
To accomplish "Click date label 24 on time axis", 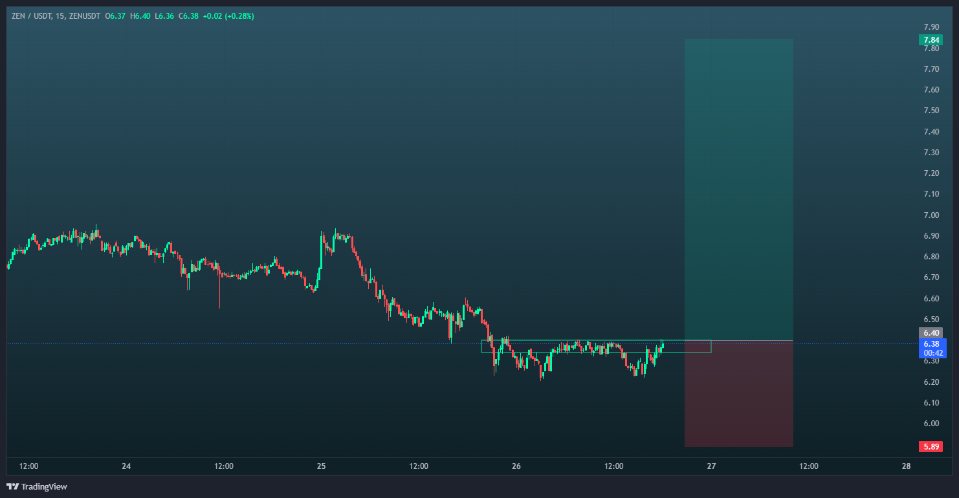I will coord(127,466).
